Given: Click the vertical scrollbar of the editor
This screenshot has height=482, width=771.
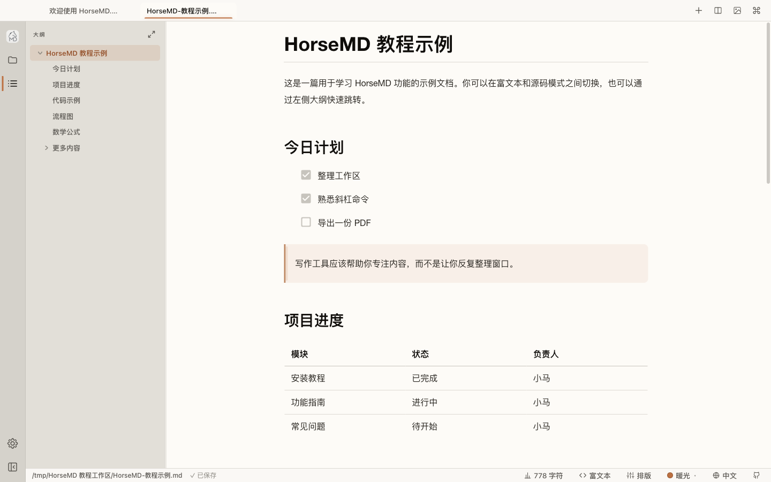Looking at the screenshot, I should [768, 103].
